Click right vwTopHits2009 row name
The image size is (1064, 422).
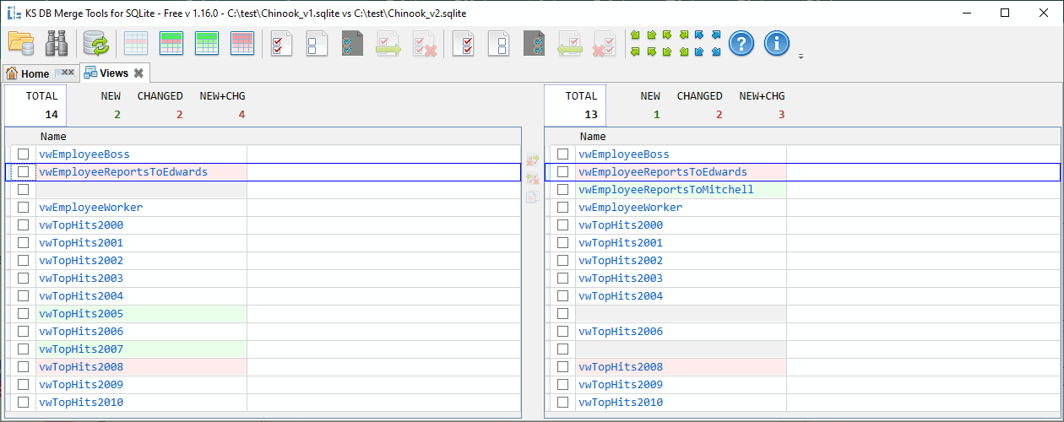pyautogui.click(x=621, y=385)
